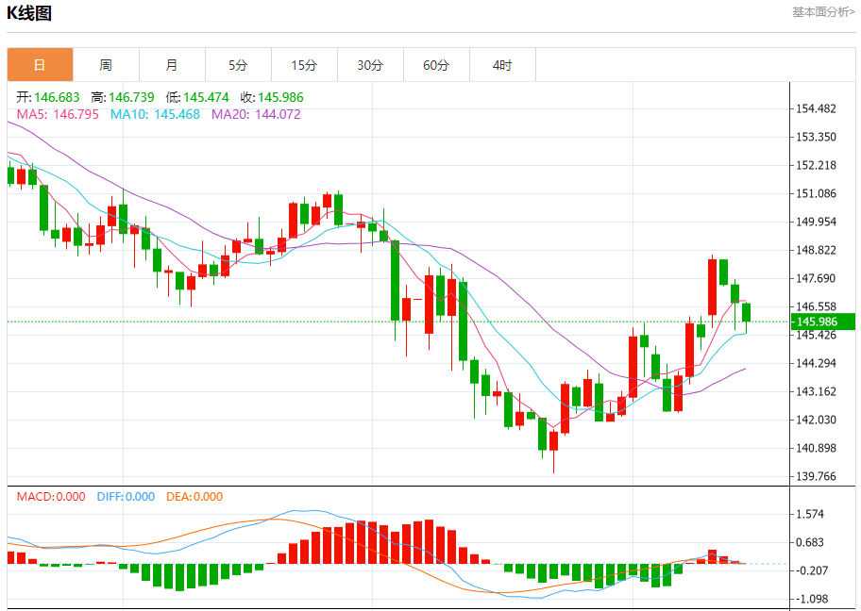Click the K线图 chart title
The height and width of the screenshot is (611, 861).
pos(29,12)
